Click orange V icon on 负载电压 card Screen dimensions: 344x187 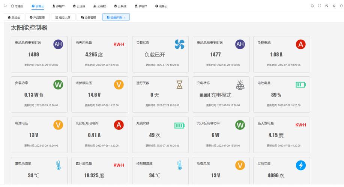[x=240, y=165]
